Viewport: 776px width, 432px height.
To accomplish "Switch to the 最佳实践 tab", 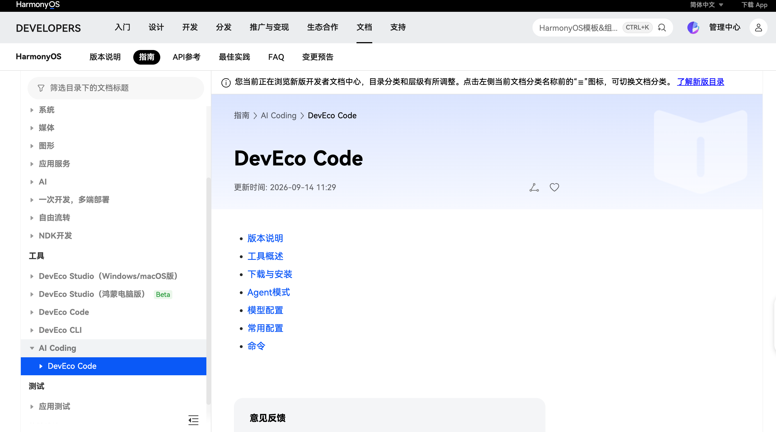I will tap(234, 57).
